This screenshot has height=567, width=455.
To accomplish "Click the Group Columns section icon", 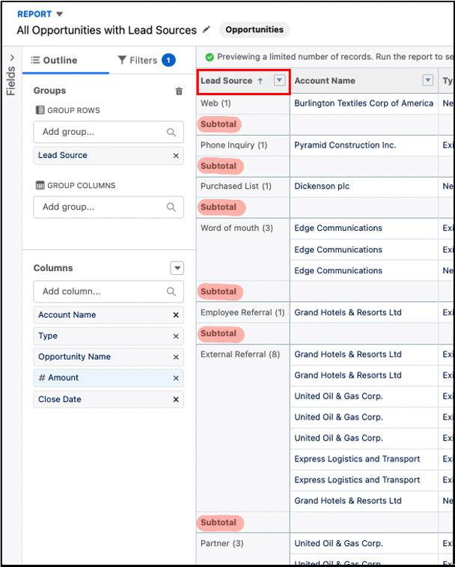I will pyautogui.click(x=40, y=186).
